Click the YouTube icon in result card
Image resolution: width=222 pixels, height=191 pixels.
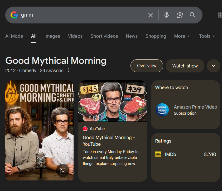[85, 129]
